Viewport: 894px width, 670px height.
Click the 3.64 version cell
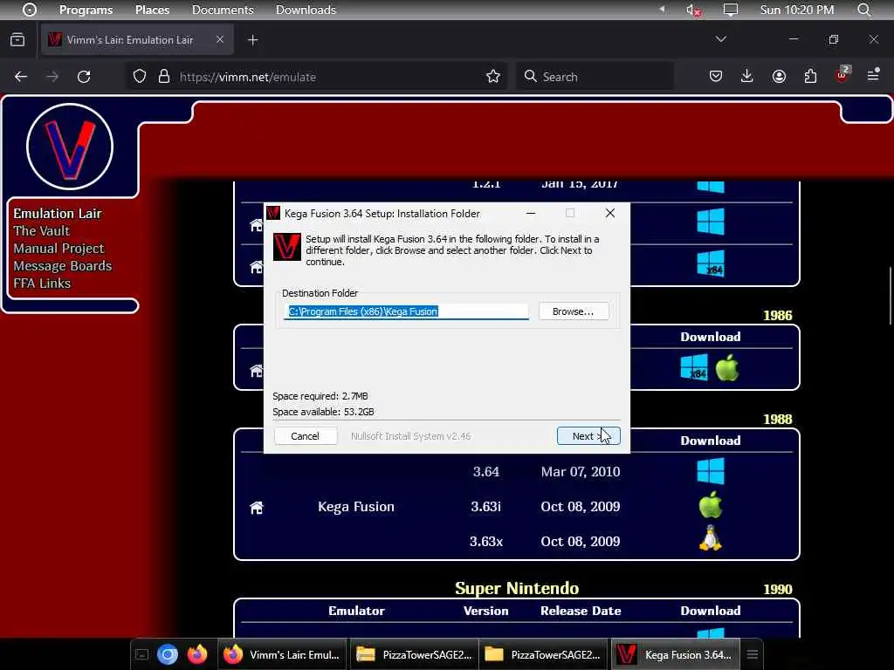485,472
